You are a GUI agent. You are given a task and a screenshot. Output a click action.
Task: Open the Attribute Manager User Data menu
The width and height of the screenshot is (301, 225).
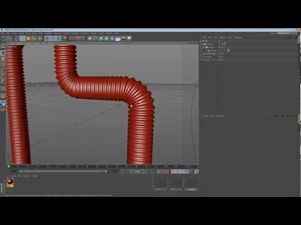click(x=219, y=116)
